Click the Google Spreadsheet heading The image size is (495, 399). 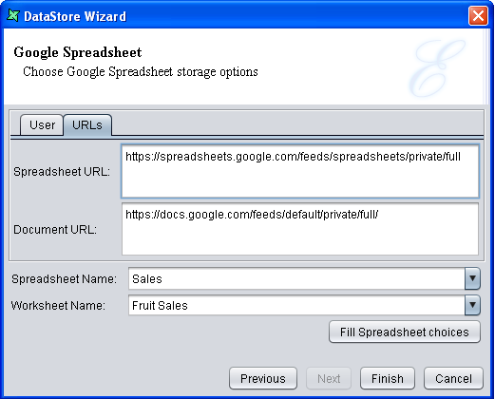click(x=78, y=52)
